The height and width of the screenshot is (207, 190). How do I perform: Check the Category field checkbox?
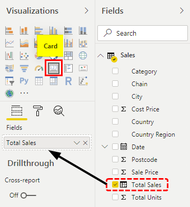coord(115,71)
